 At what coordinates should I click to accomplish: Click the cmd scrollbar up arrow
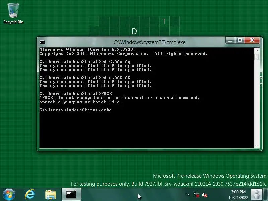(257, 51)
